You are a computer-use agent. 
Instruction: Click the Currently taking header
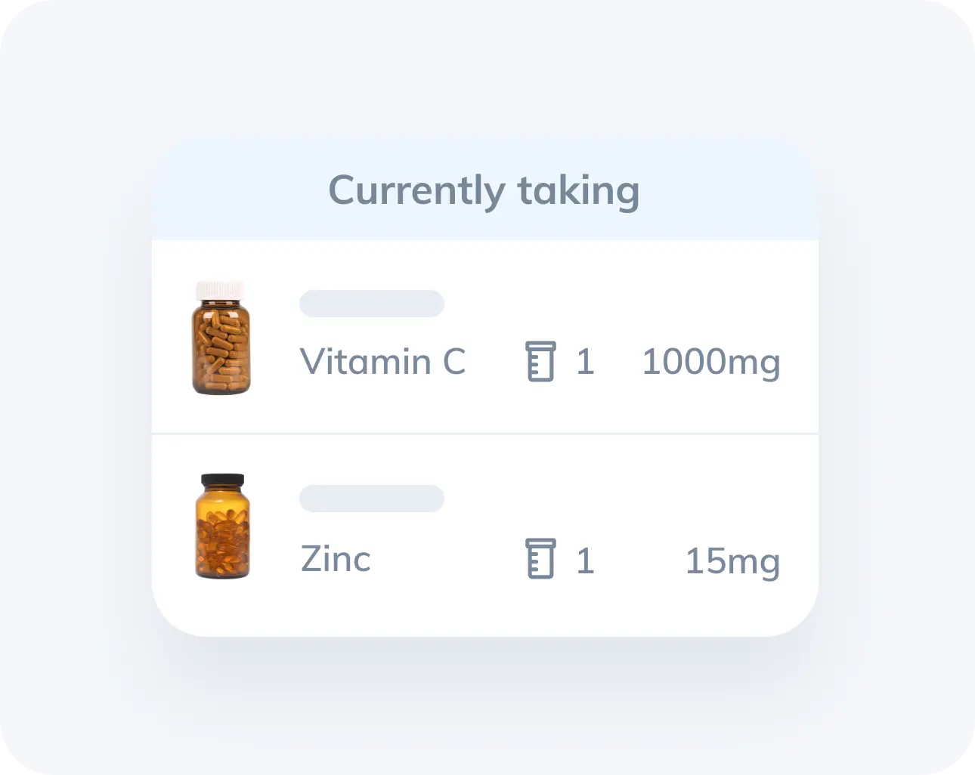click(x=485, y=191)
